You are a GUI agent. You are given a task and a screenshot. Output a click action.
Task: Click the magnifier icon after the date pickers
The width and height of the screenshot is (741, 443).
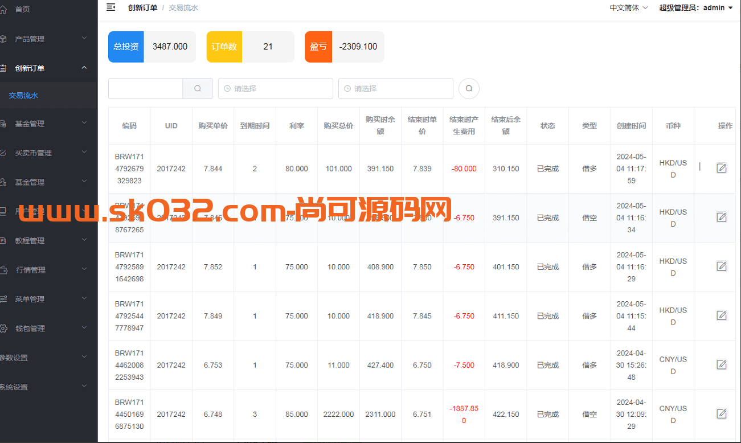coord(469,88)
